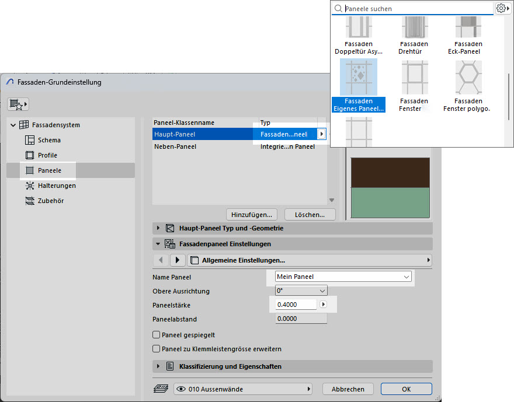This screenshot has width=514, height=402.
Task: Open the Name Paneel combo box
Action: click(343, 277)
